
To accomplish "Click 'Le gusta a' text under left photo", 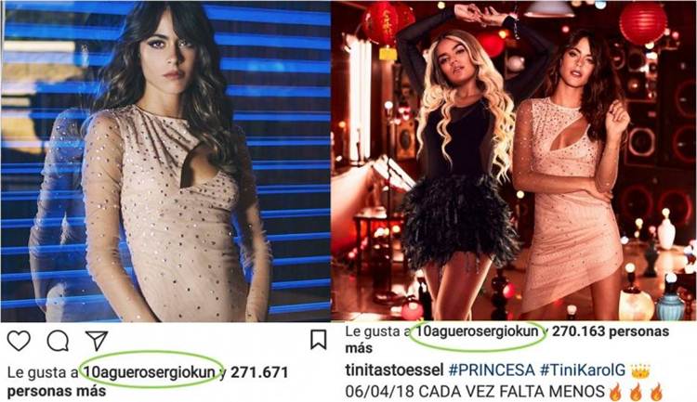I will click(x=43, y=372).
